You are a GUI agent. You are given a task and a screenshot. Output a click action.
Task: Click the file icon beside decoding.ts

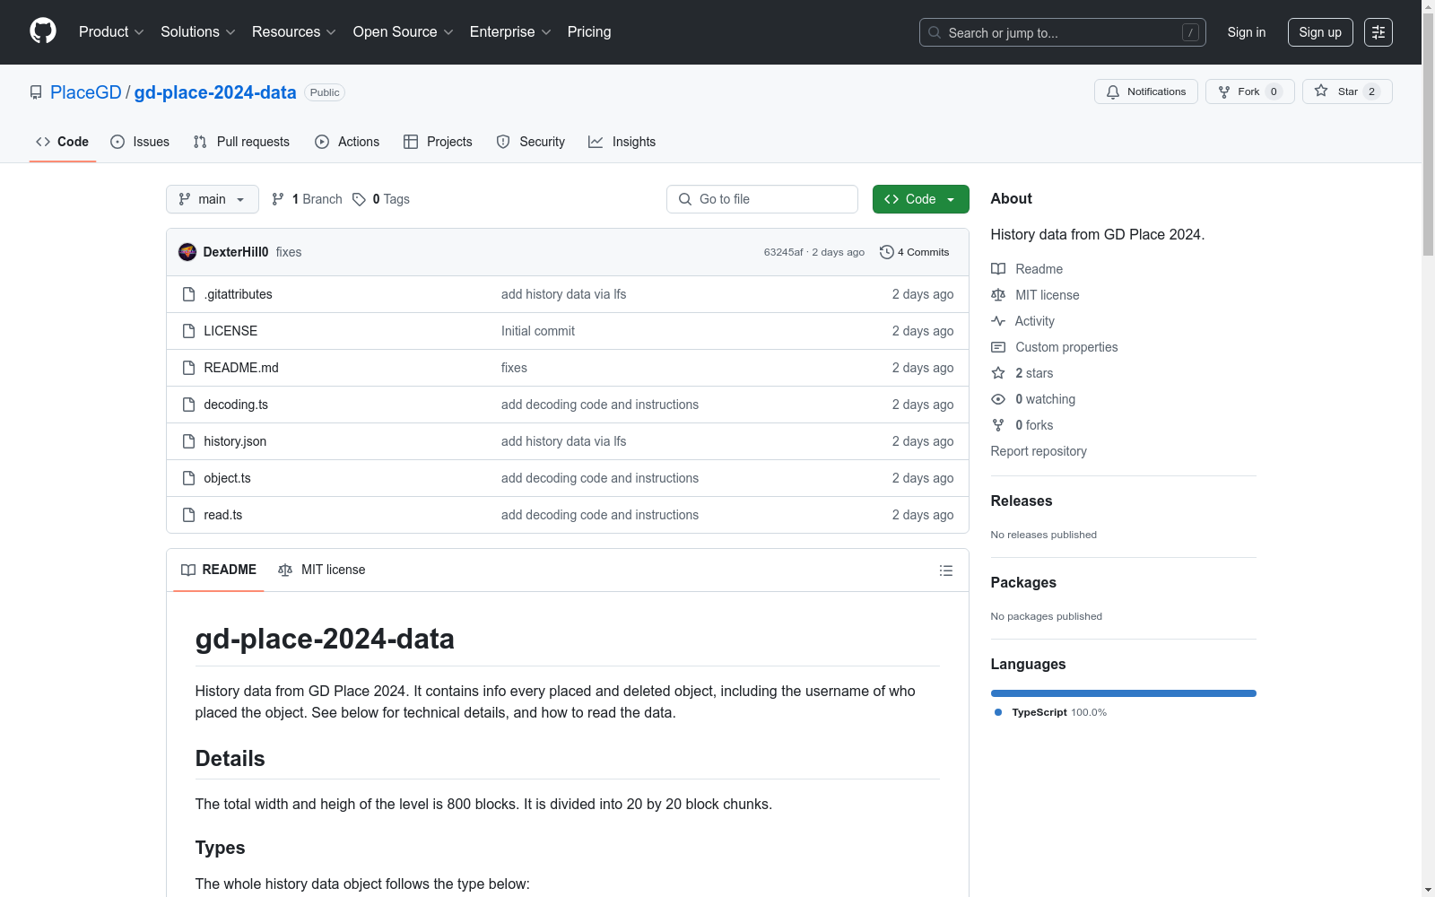pos(188,405)
